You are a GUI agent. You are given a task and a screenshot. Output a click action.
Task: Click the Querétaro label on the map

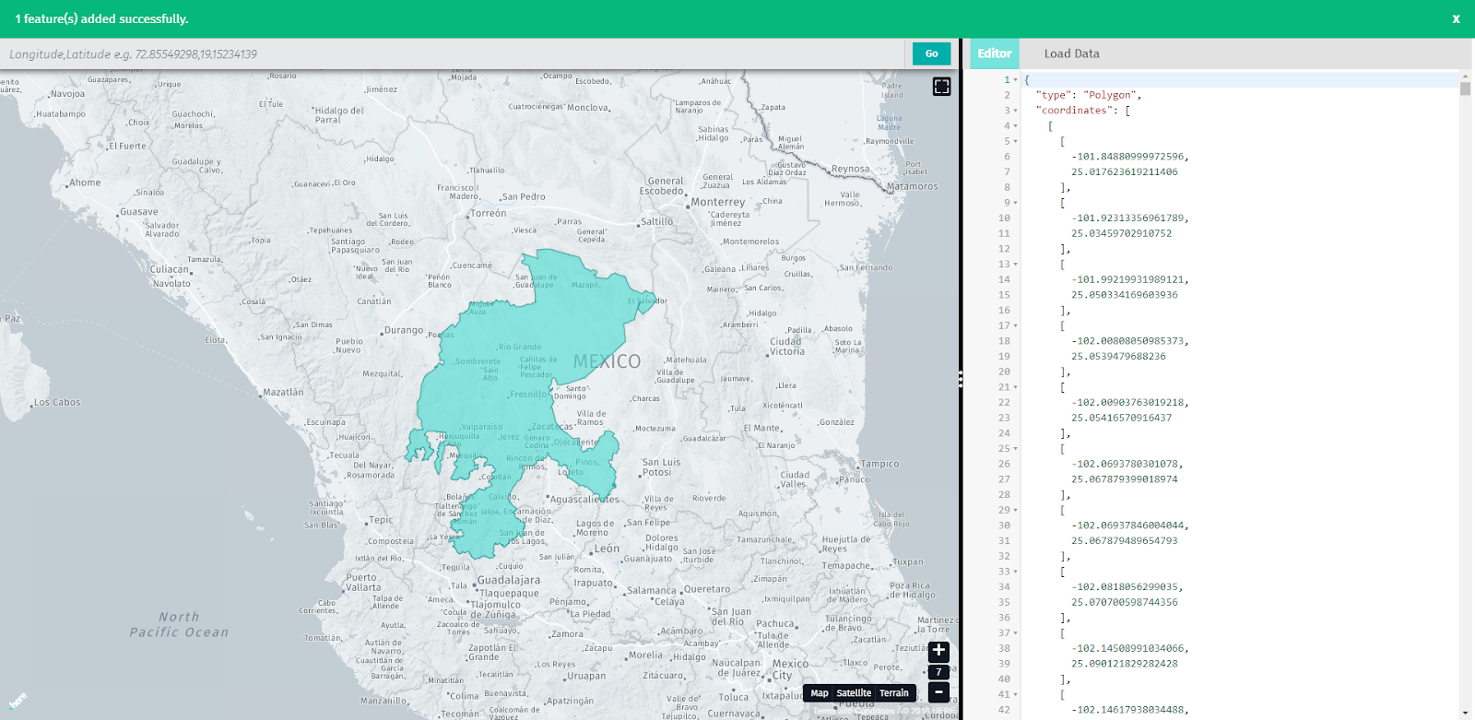point(707,590)
